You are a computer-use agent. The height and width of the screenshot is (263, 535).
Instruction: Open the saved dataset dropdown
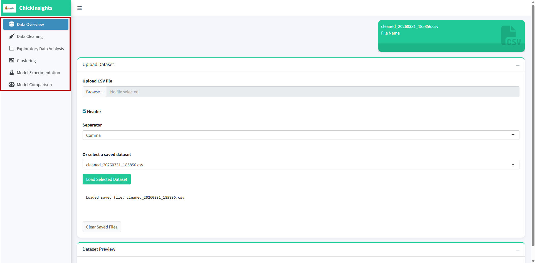click(301, 165)
